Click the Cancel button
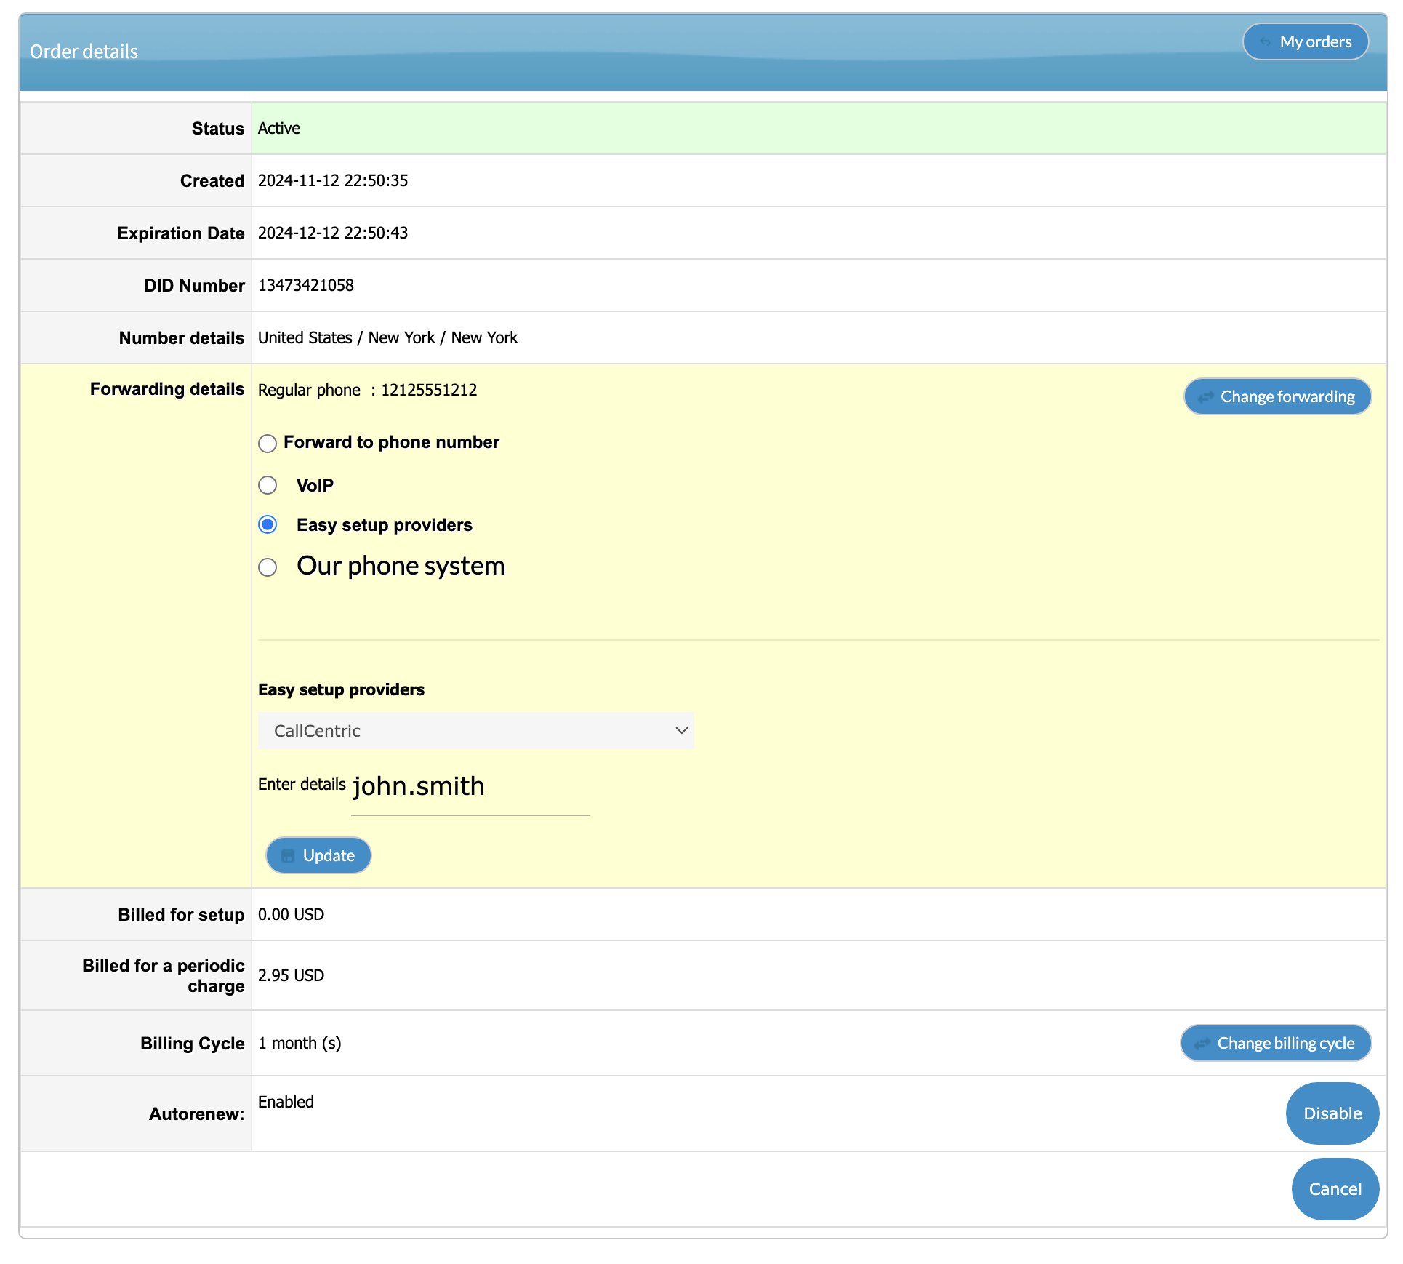1403x1264 pixels. 1335,1189
